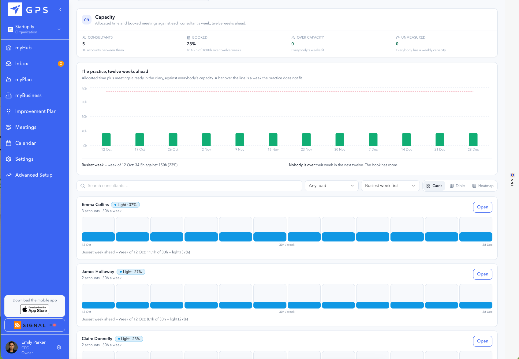519x359 pixels.
Task: Open the Advanced Setup trend icon
Action: pyautogui.click(x=9, y=175)
